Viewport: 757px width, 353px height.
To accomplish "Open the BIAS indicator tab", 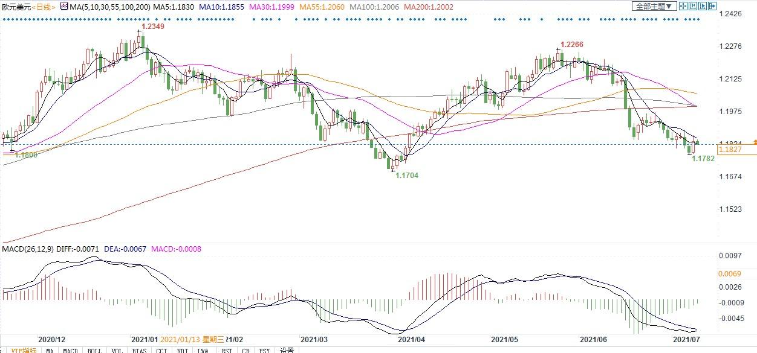I will 140,350.
